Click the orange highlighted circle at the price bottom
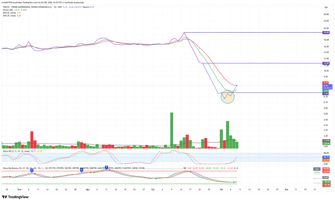This screenshot has width=335, height=202. (228, 97)
